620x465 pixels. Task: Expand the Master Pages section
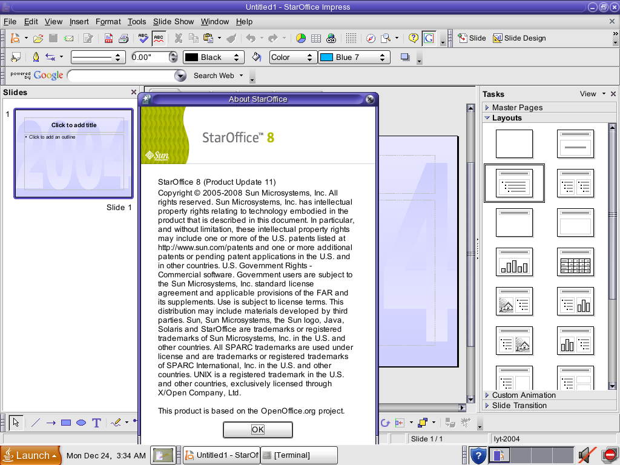click(x=517, y=108)
